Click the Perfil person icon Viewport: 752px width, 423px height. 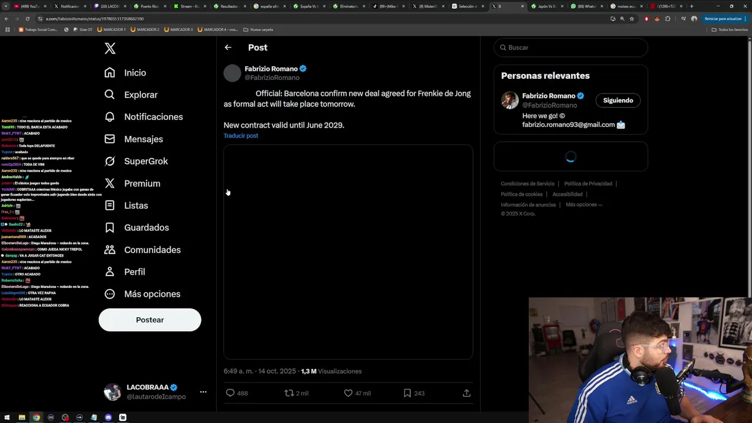click(x=110, y=272)
